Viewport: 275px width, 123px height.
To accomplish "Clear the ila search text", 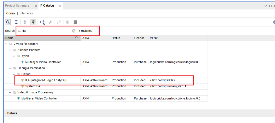I will pos(74,31).
